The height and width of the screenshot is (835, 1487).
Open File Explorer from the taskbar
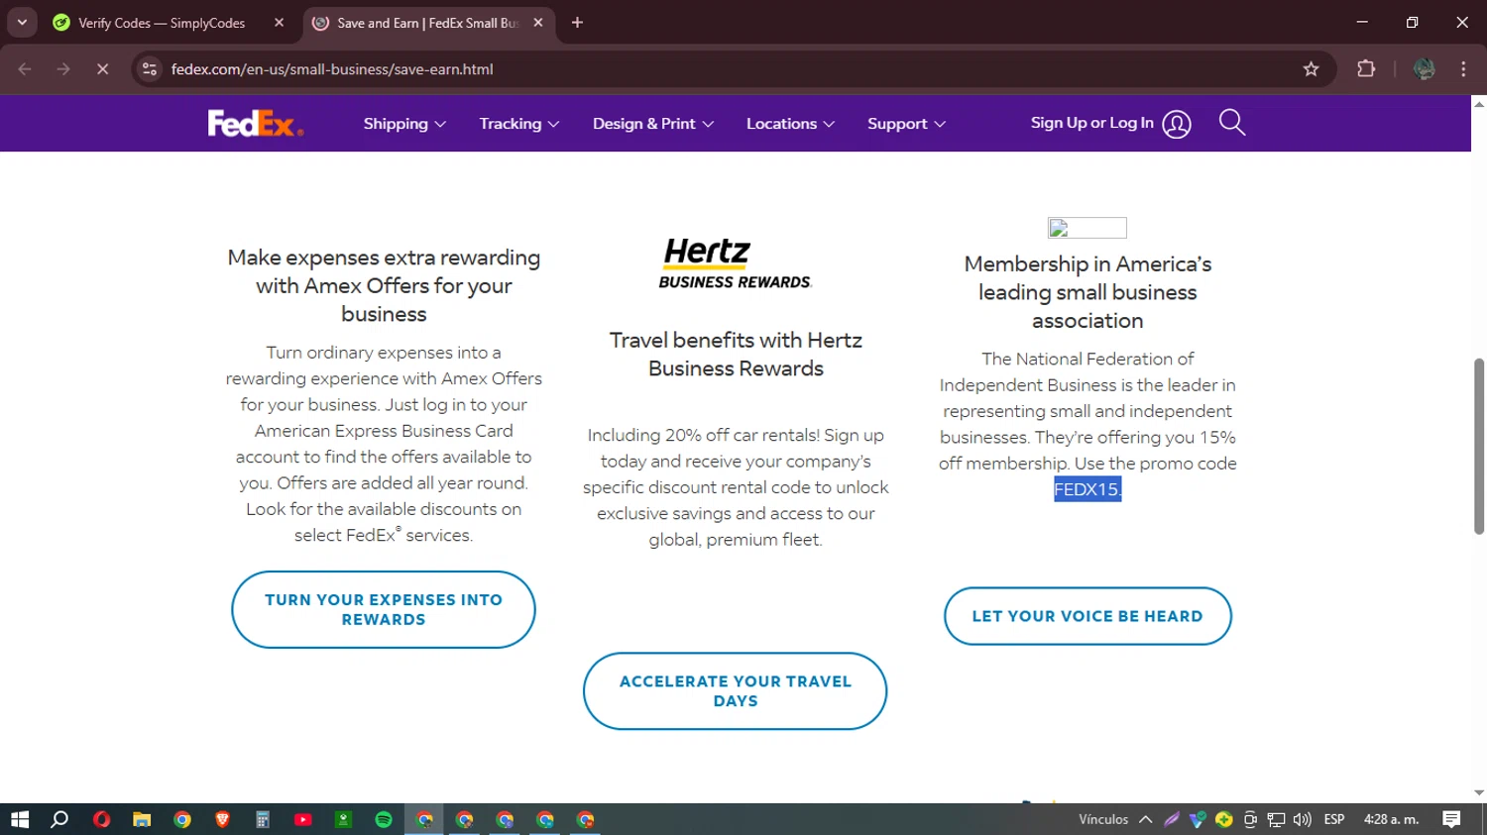click(142, 819)
